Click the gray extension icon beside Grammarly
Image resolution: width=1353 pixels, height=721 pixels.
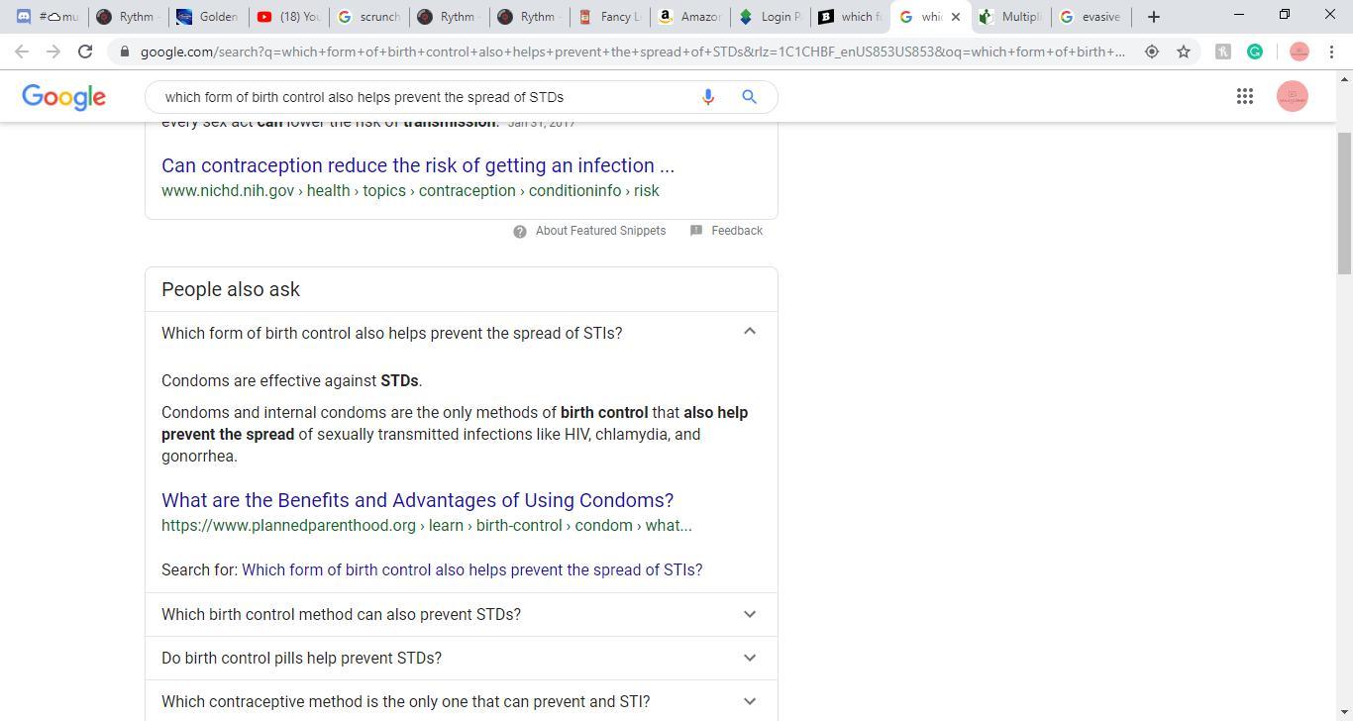pos(1223,51)
